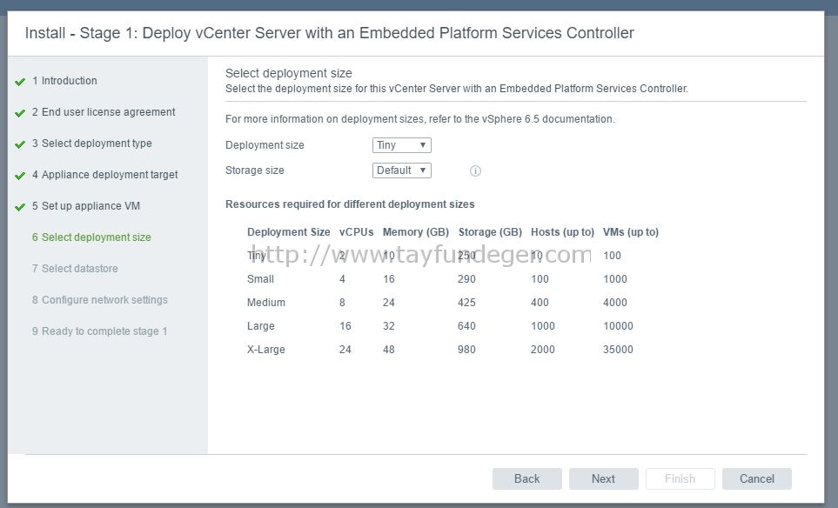This screenshot has width=838, height=508.
Task: Click the vSphere 6.5 documentation information line
Action: point(420,119)
